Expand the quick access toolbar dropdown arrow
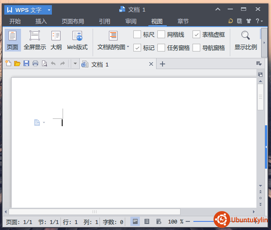The height and width of the screenshot is (230, 271). [x=75, y=64]
